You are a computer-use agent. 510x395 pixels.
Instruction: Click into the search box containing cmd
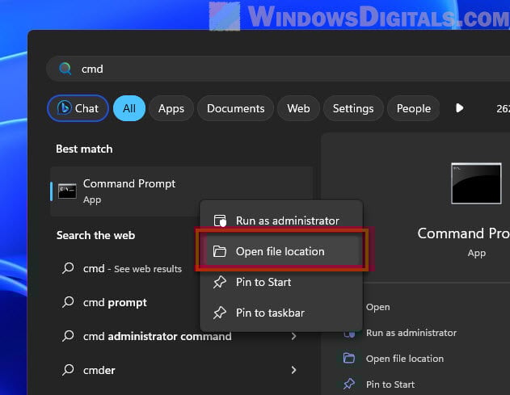click(x=278, y=69)
